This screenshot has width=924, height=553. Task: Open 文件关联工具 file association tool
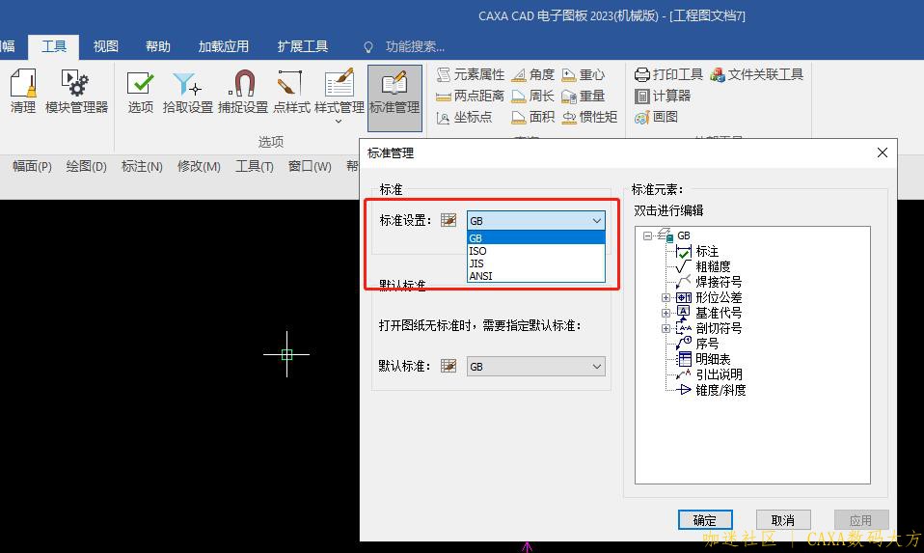point(756,74)
